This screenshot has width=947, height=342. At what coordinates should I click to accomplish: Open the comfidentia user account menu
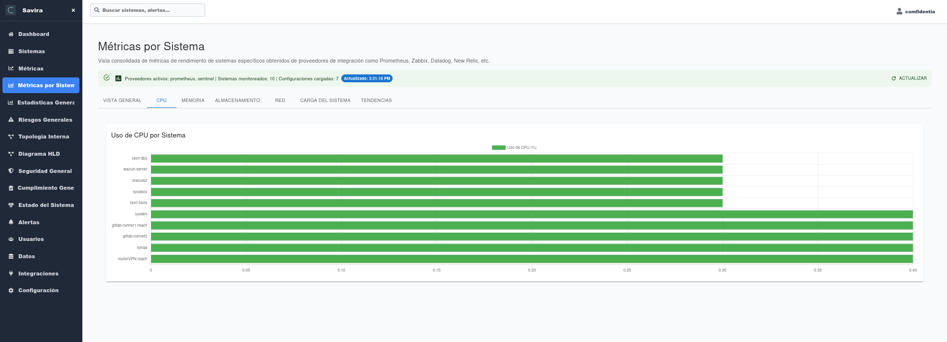point(915,11)
